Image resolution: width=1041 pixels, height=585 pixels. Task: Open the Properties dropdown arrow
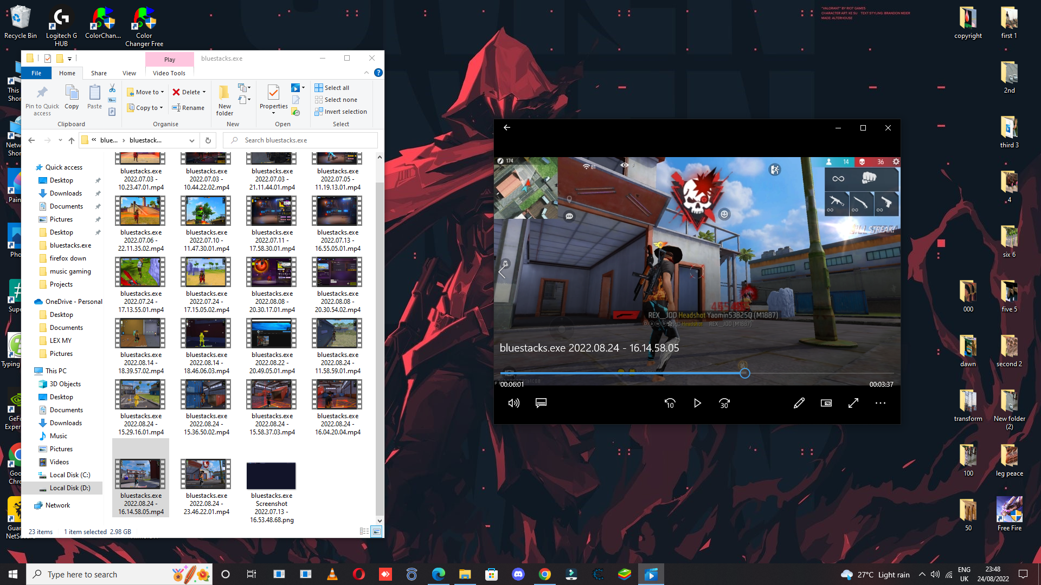pos(273,113)
